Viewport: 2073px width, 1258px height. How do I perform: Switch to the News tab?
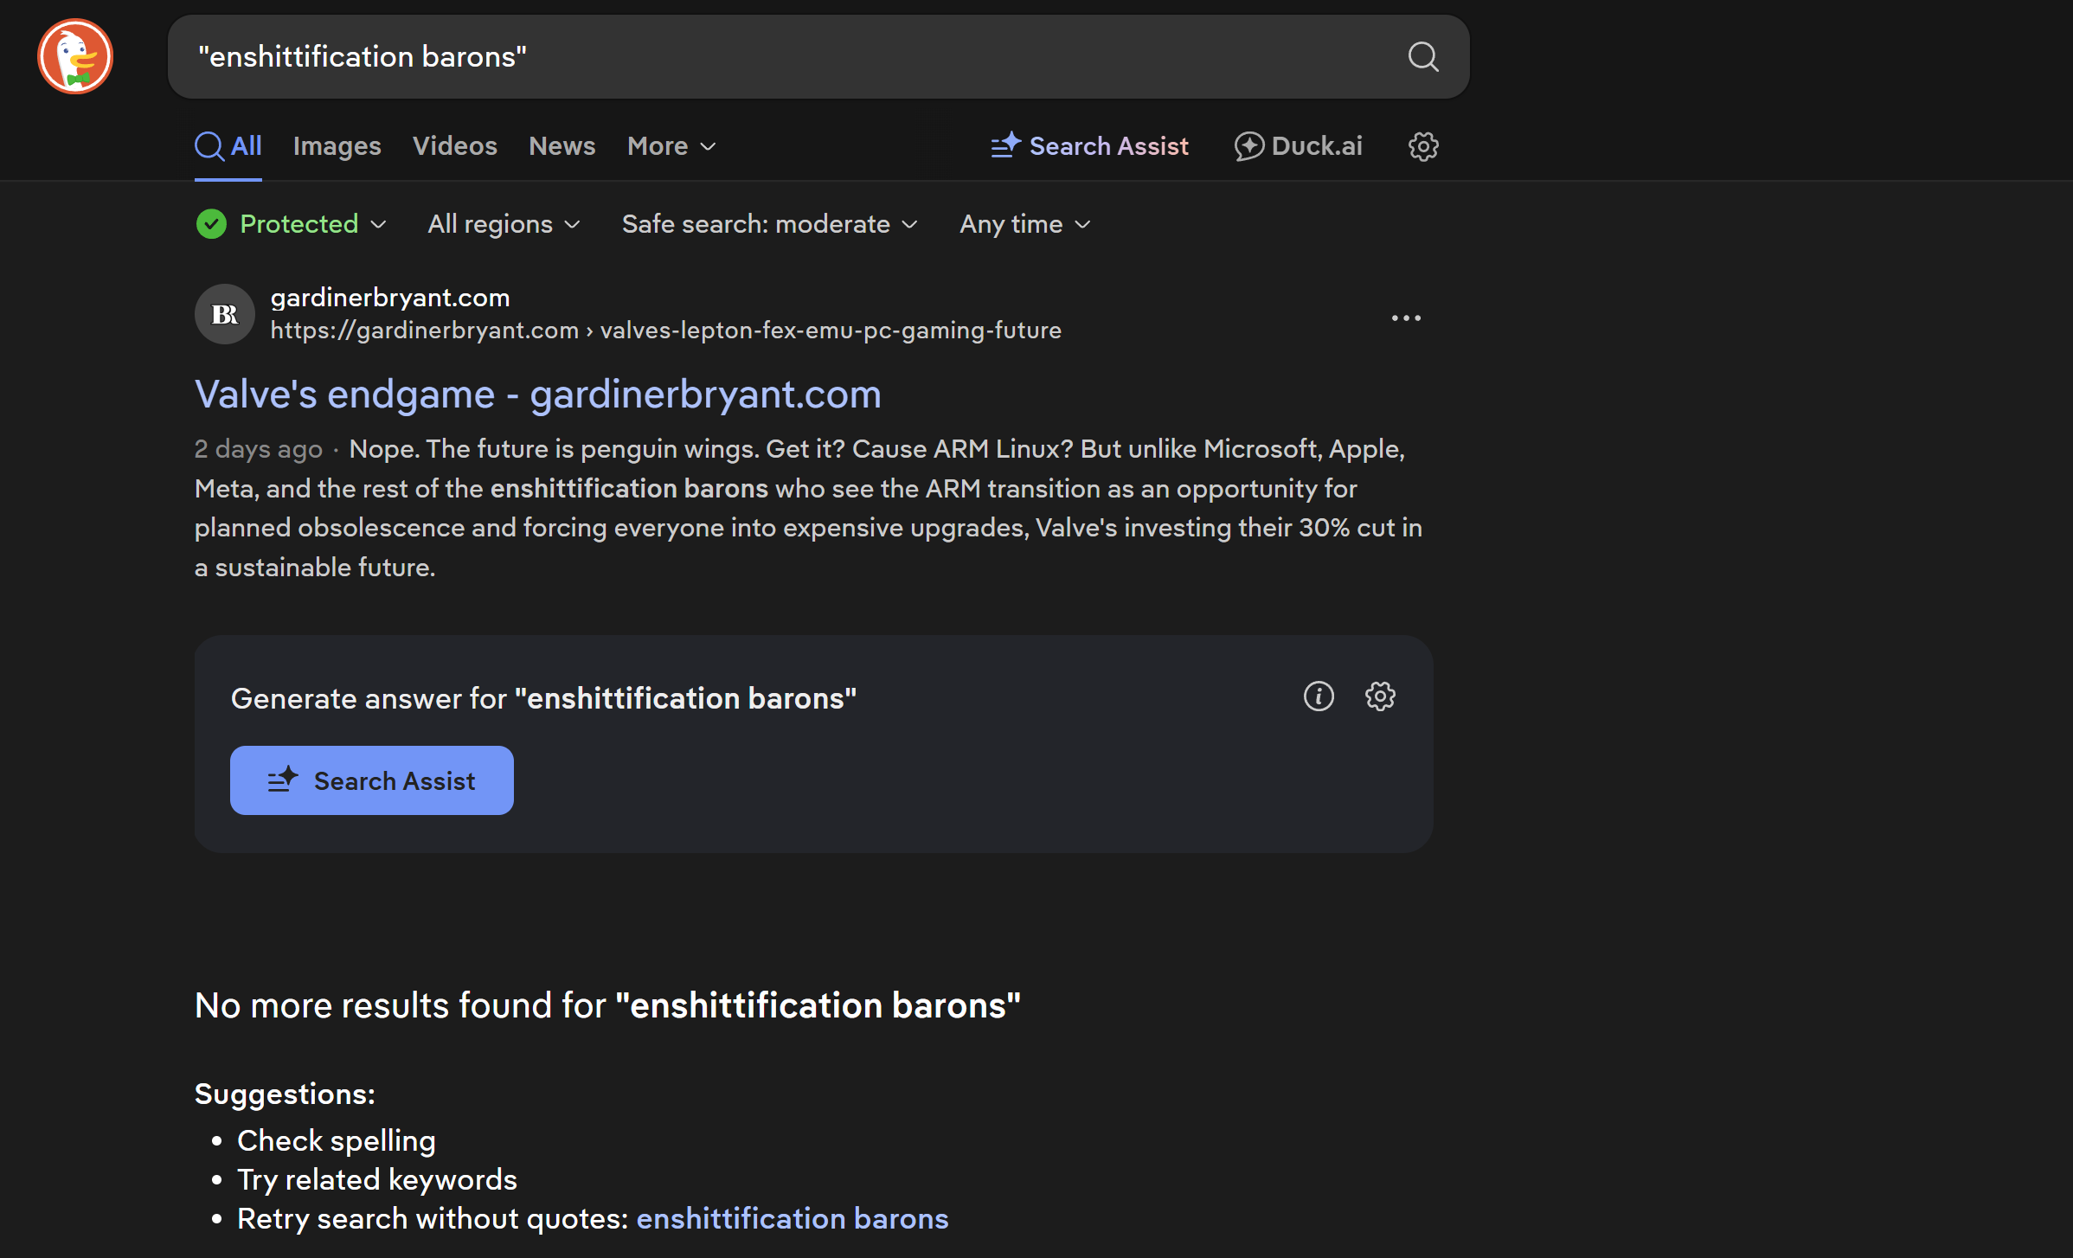tap(561, 145)
